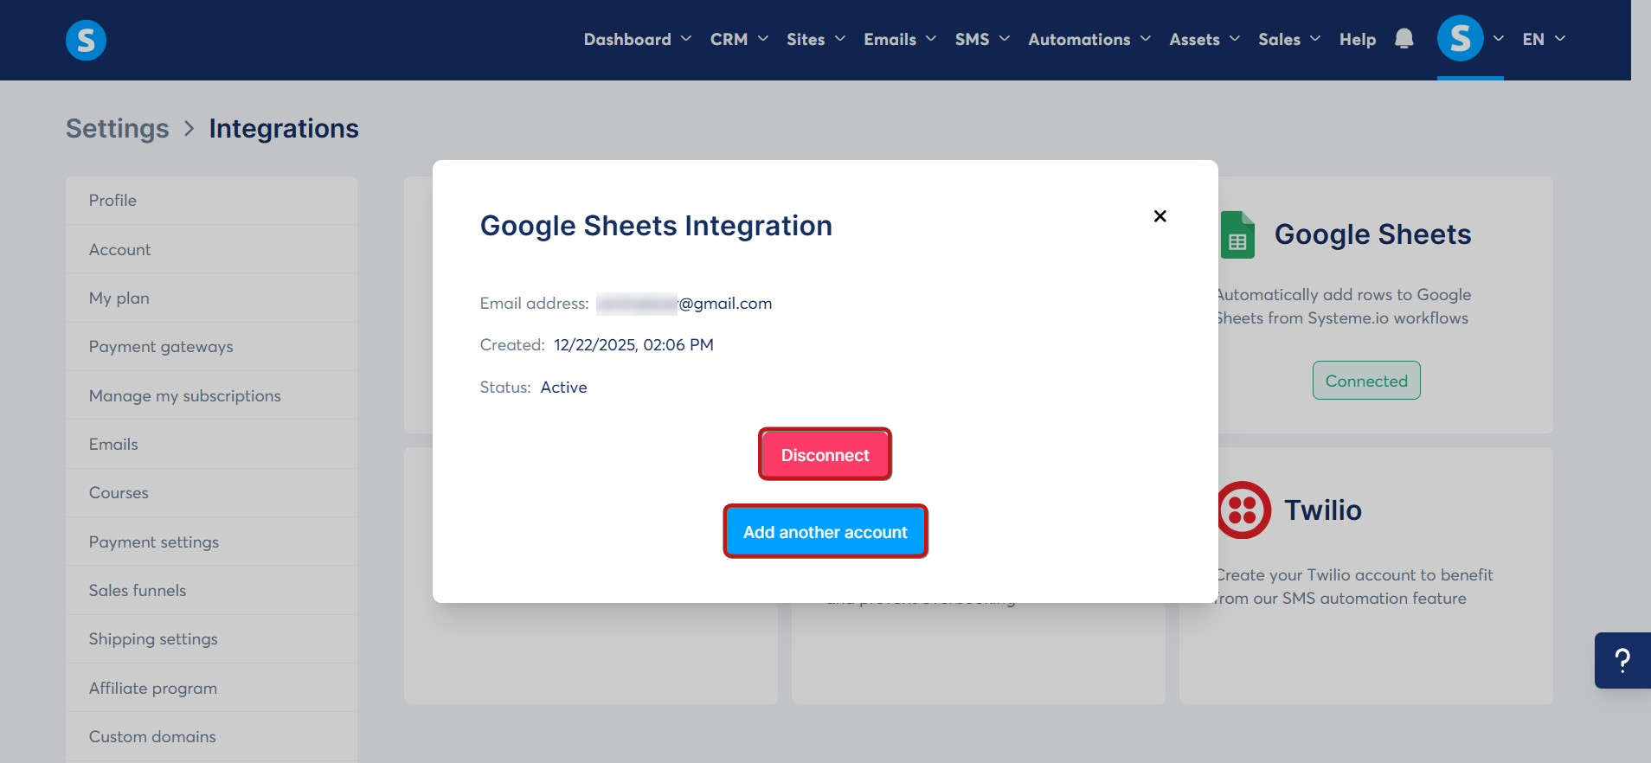Screen dimensions: 1651x763
Task: Open Affiliate program settings
Action: [211, 688]
